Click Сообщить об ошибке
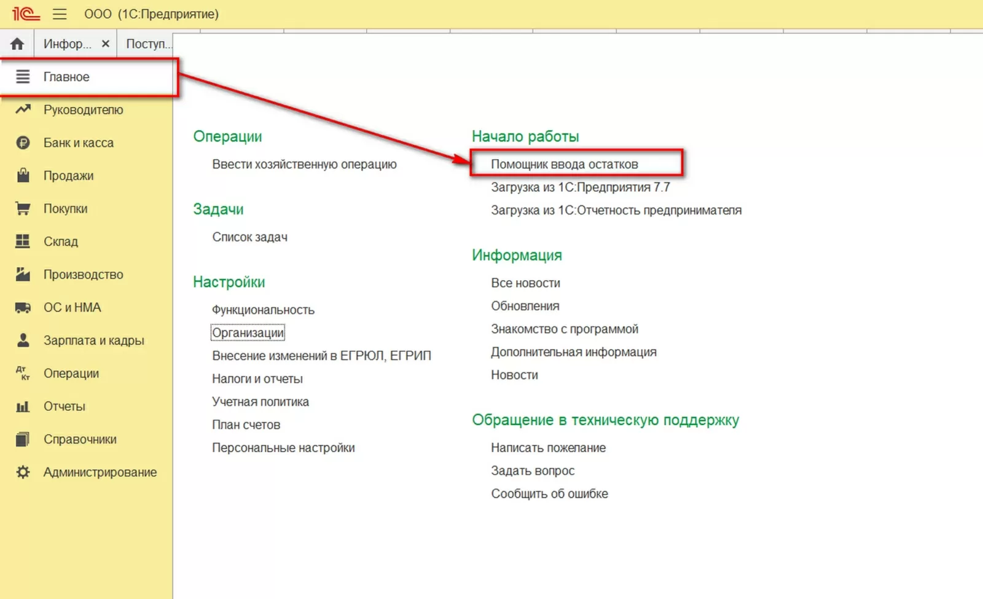The image size is (983, 599). tap(549, 494)
